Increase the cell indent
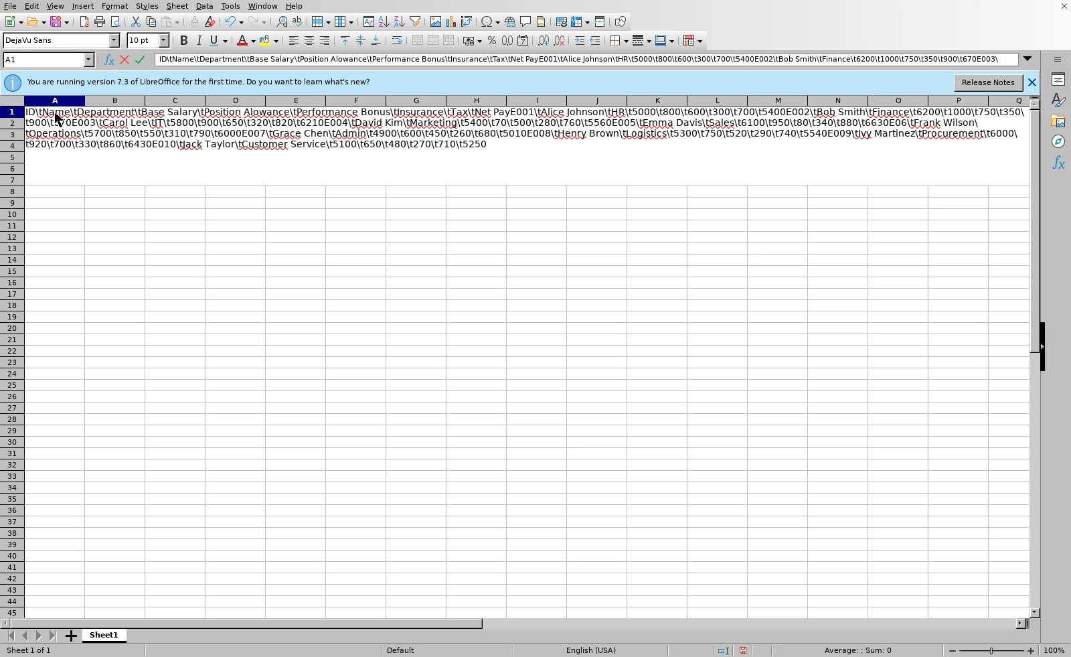 click(x=580, y=41)
